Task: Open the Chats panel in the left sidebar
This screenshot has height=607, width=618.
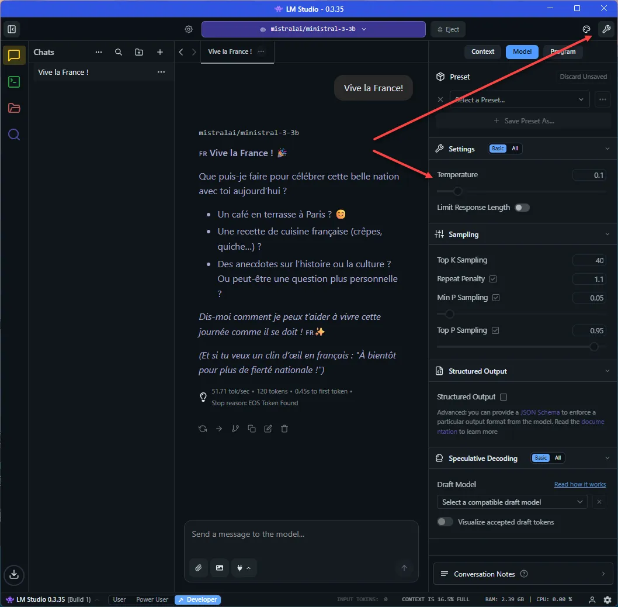Action: [x=14, y=56]
